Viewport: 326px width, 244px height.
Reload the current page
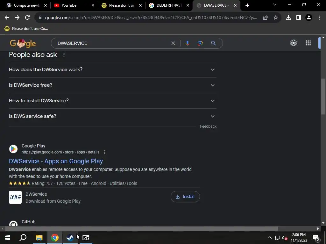(27, 18)
